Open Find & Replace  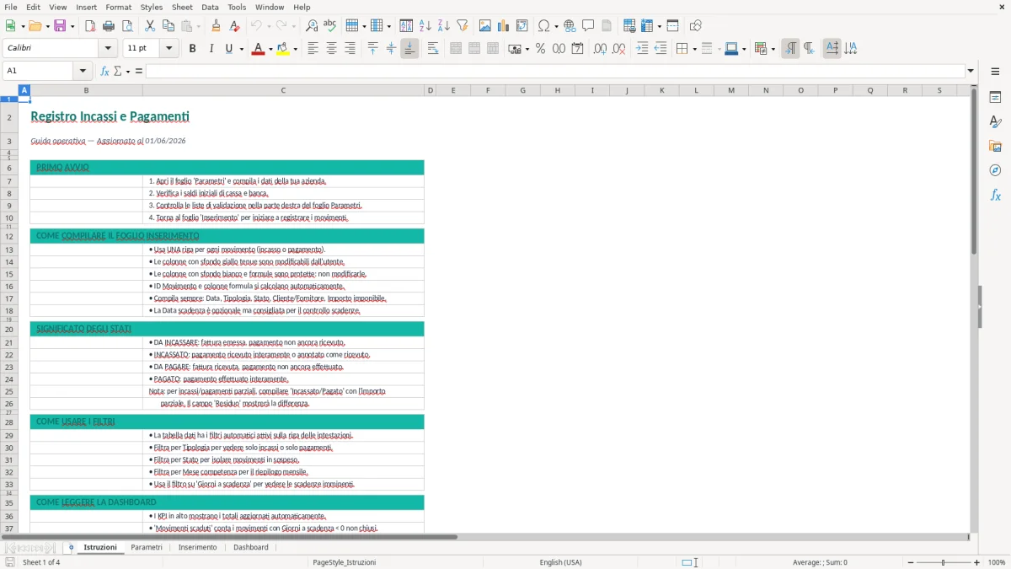tap(312, 26)
